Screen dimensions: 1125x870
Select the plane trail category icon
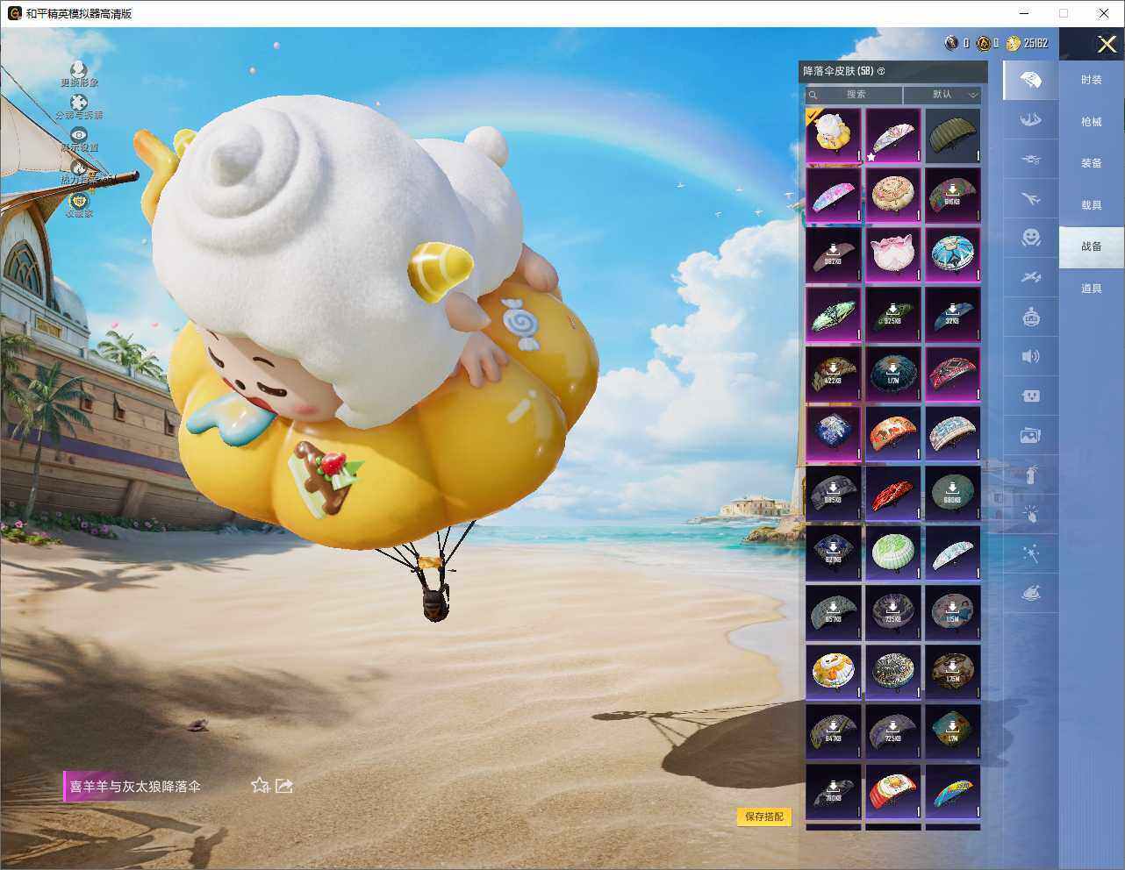click(1031, 277)
